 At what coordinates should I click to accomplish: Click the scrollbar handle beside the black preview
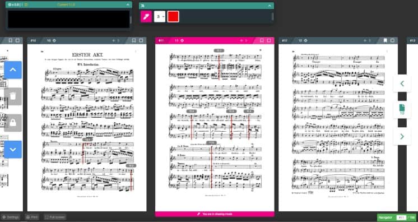pos(131,20)
